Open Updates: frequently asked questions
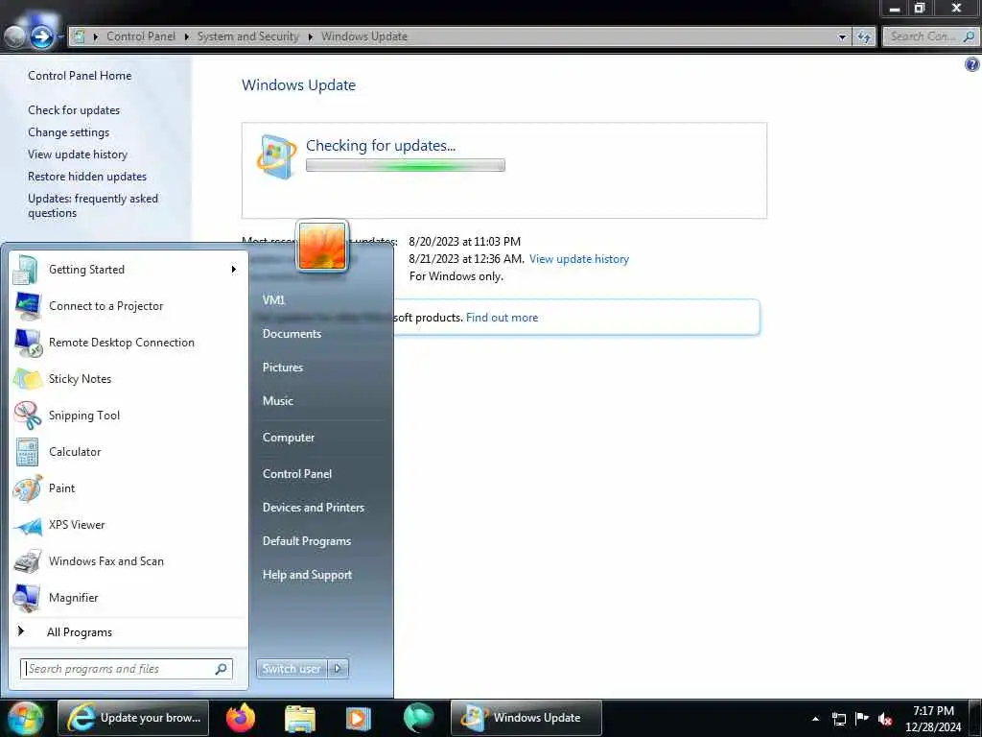The width and height of the screenshot is (982, 737). [x=93, y=205]
